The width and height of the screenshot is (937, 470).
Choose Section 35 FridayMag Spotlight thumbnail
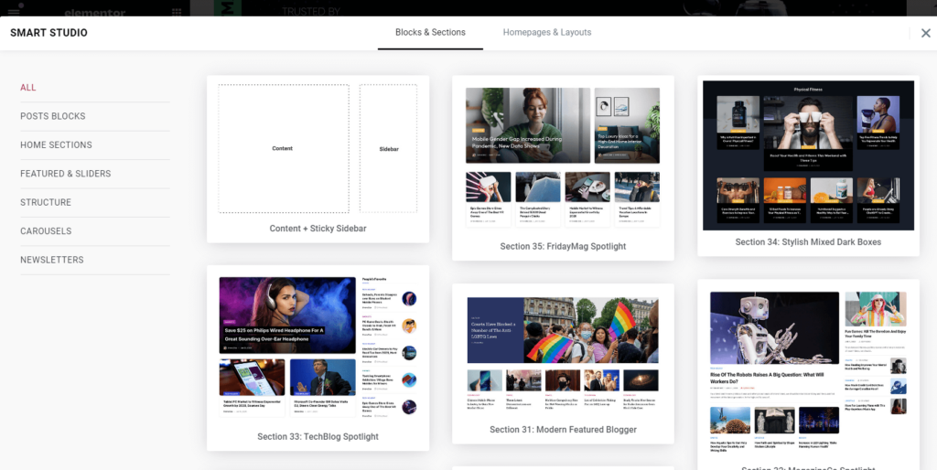coord(563,157)
